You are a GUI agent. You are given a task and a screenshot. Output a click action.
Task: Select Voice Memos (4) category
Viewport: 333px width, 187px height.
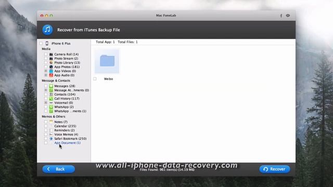(66, 135)
